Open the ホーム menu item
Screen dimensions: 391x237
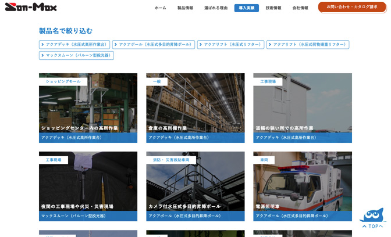[161, 8]
